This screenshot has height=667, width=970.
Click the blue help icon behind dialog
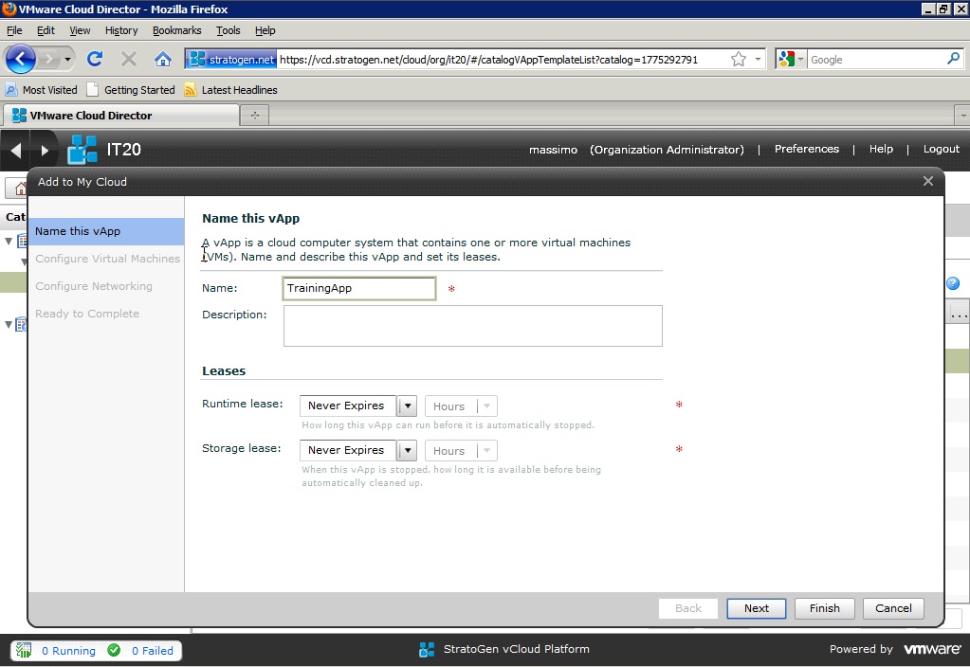(x=953, y=283)
